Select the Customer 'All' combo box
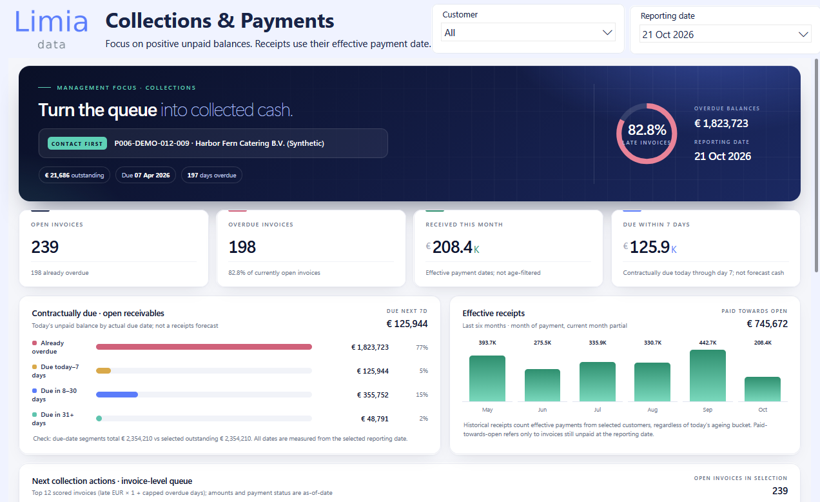Viewport: 820px width, 502px height. click(528, 32)
